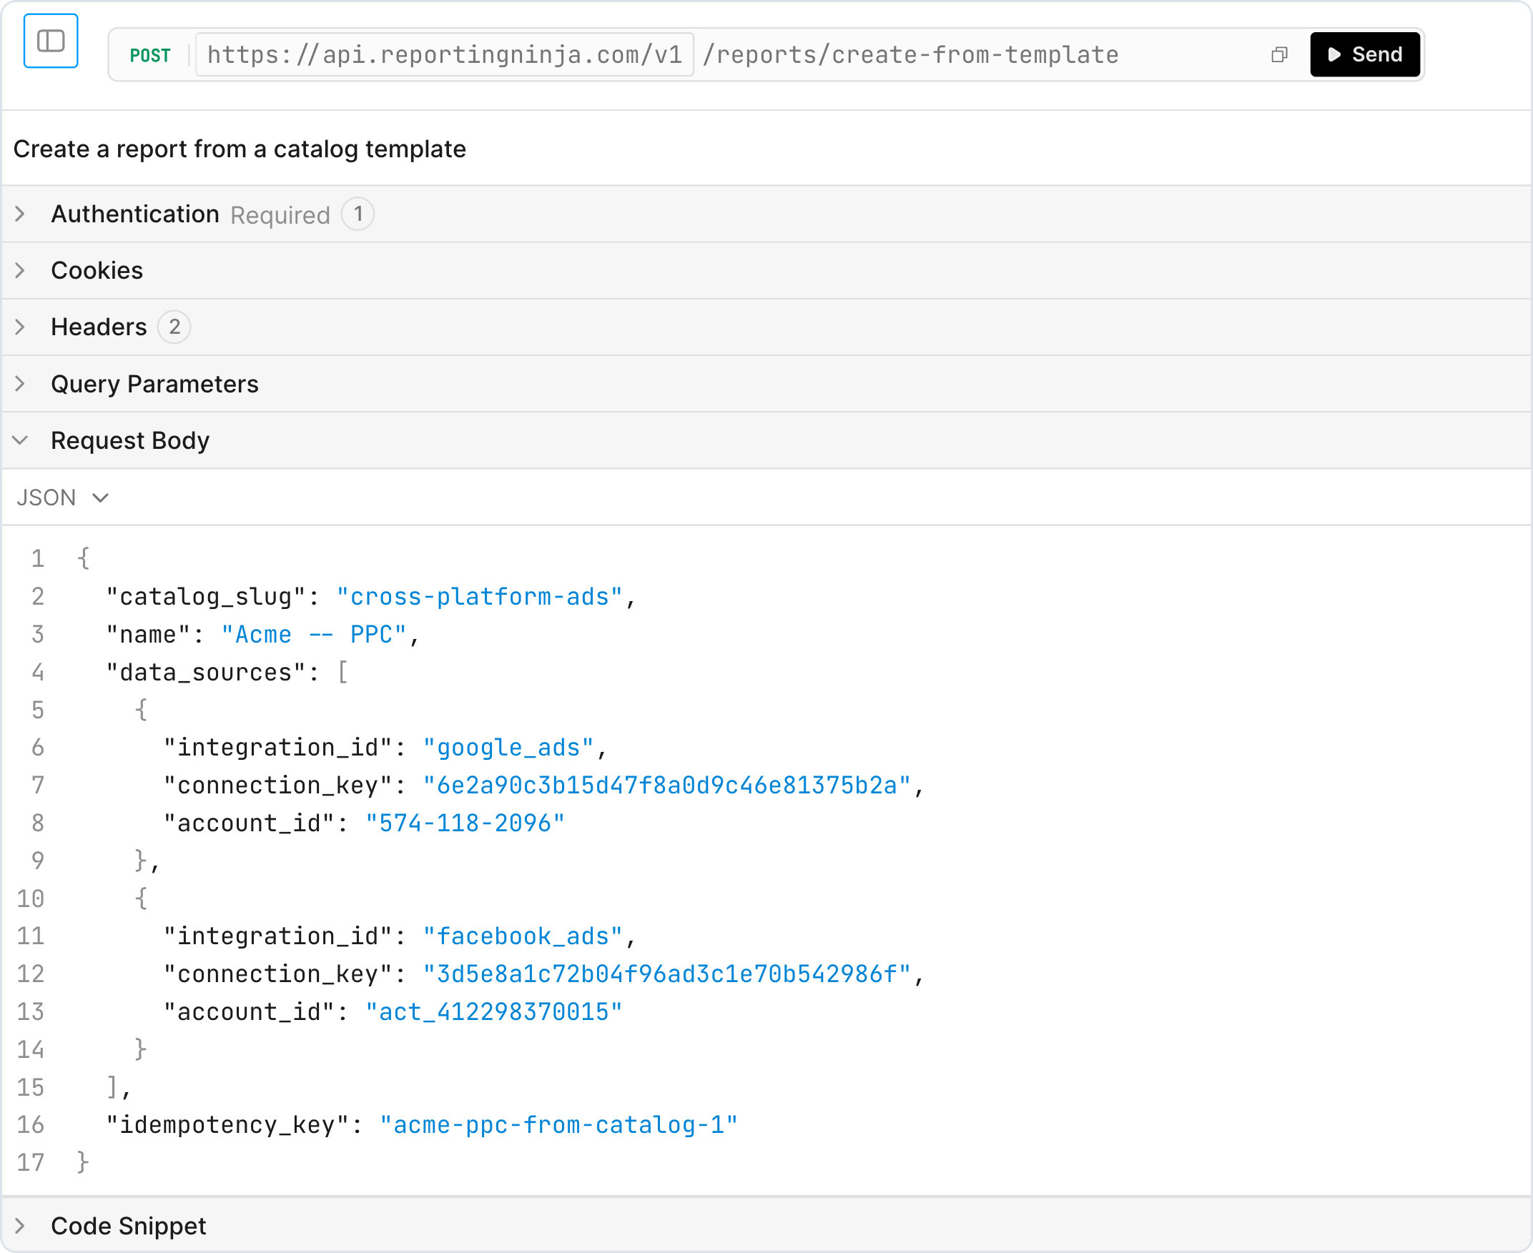Click line number 10 in editor

coord(30,898)
